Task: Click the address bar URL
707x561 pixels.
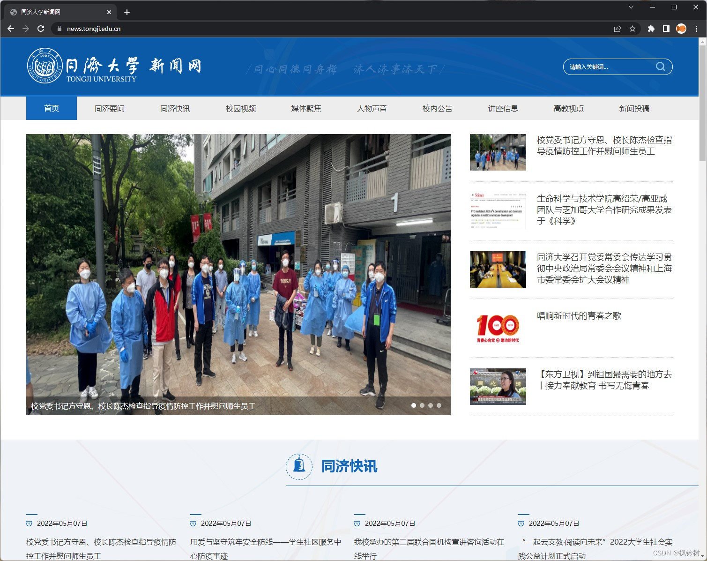Action: click(x=94, y=29)
